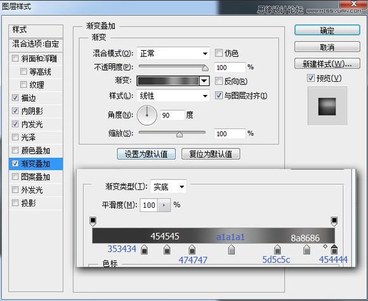Enable the 斜面和浮雕 checkbox
368x301 pixels.
15,58
